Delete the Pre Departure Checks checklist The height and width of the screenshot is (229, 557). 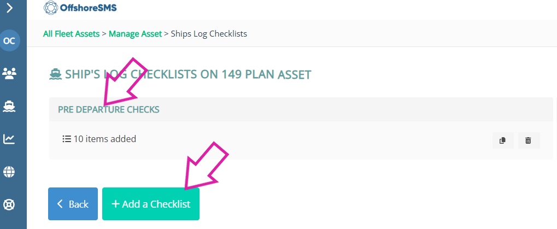(x=528, y=140)
